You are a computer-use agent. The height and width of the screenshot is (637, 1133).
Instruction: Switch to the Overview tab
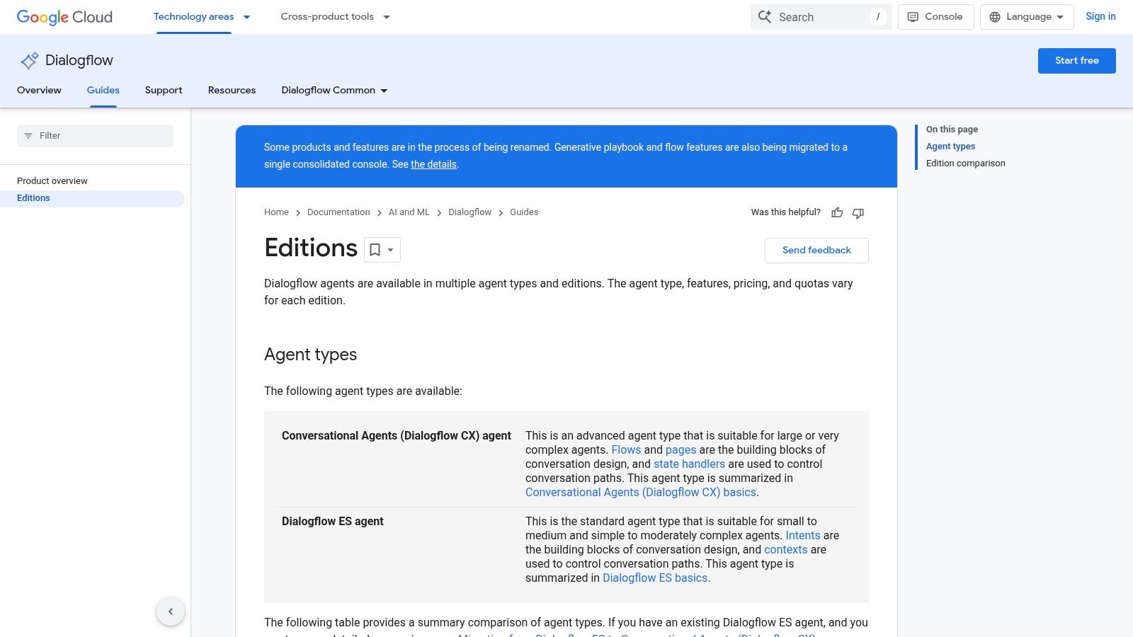[39, 91]
